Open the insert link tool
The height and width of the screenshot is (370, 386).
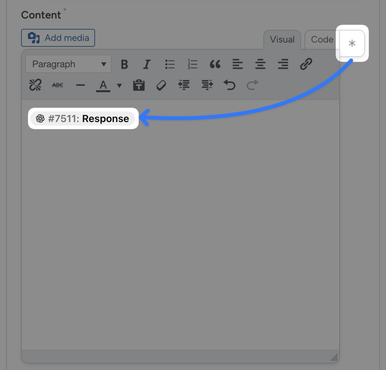point(306,64)
